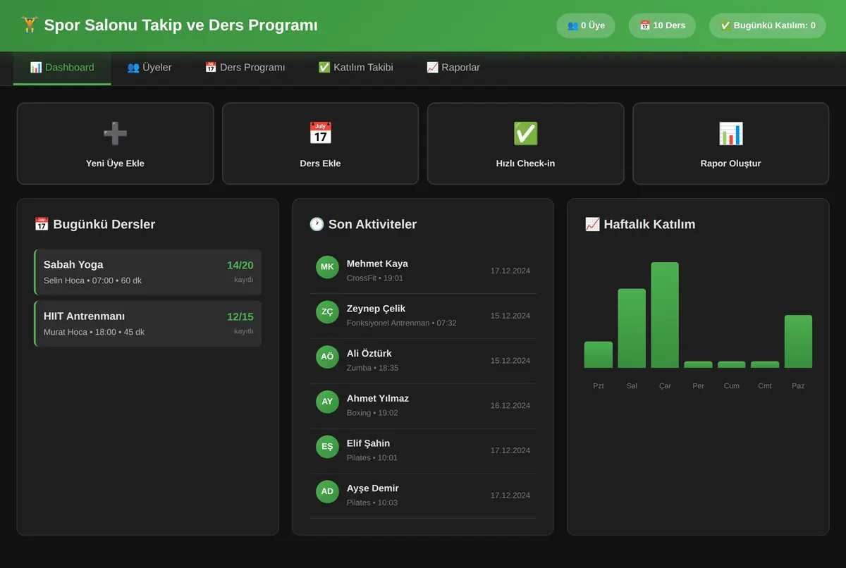The image size is (846, 568).
Task: Click the clock icon beside Son Aktiviteler
Action: click(x=317, y=224)
